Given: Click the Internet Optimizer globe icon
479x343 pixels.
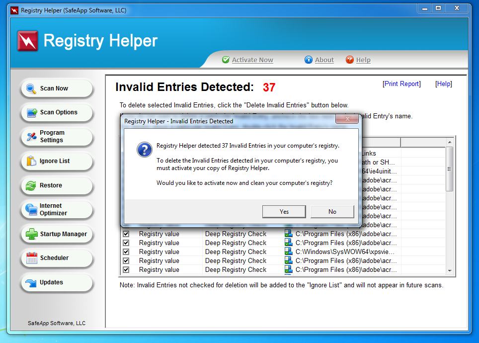Looking at the screenshot, I should point(31,209).
